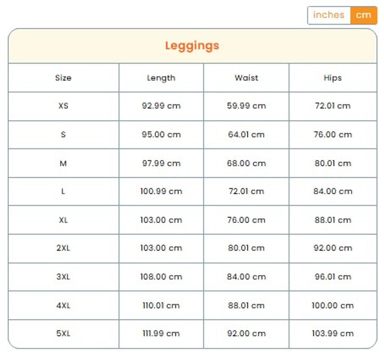Select the cm unit toggle
The height and width of the screenshot is (358, 384).
pos(363,15)
